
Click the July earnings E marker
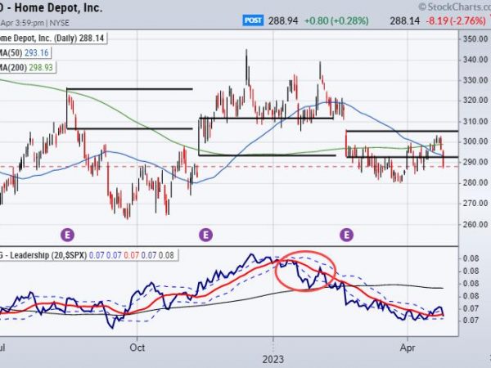68,235
